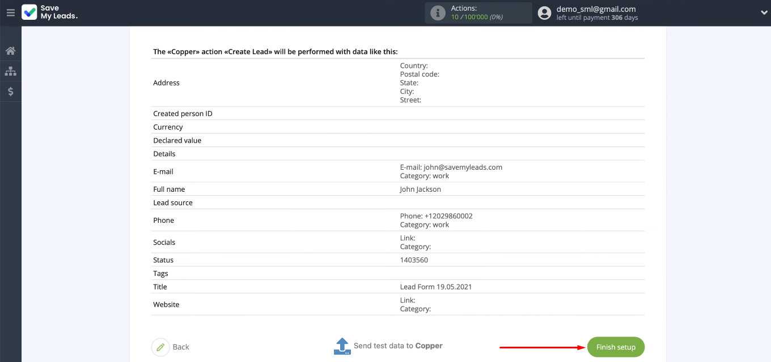This screenshot has width=771, height=362.
Task: Select the Details row label
Action: point(164,154)
